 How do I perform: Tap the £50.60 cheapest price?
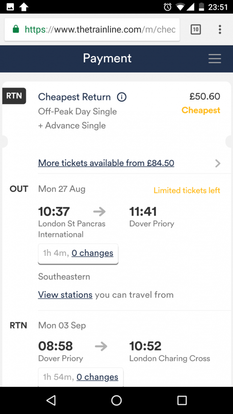(x=205, y=96)
